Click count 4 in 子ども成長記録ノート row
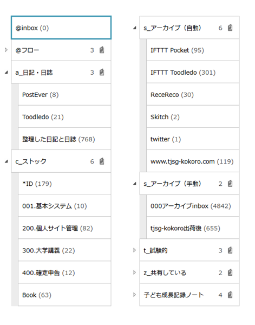The height and width of the screenshot is (325, 255). 220,295
